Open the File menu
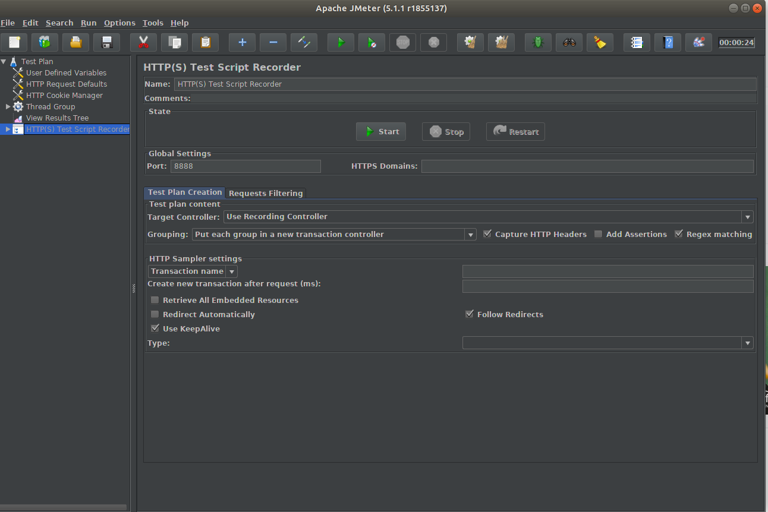The width and height of the screenshot is (768, 512). coord(8,23)
